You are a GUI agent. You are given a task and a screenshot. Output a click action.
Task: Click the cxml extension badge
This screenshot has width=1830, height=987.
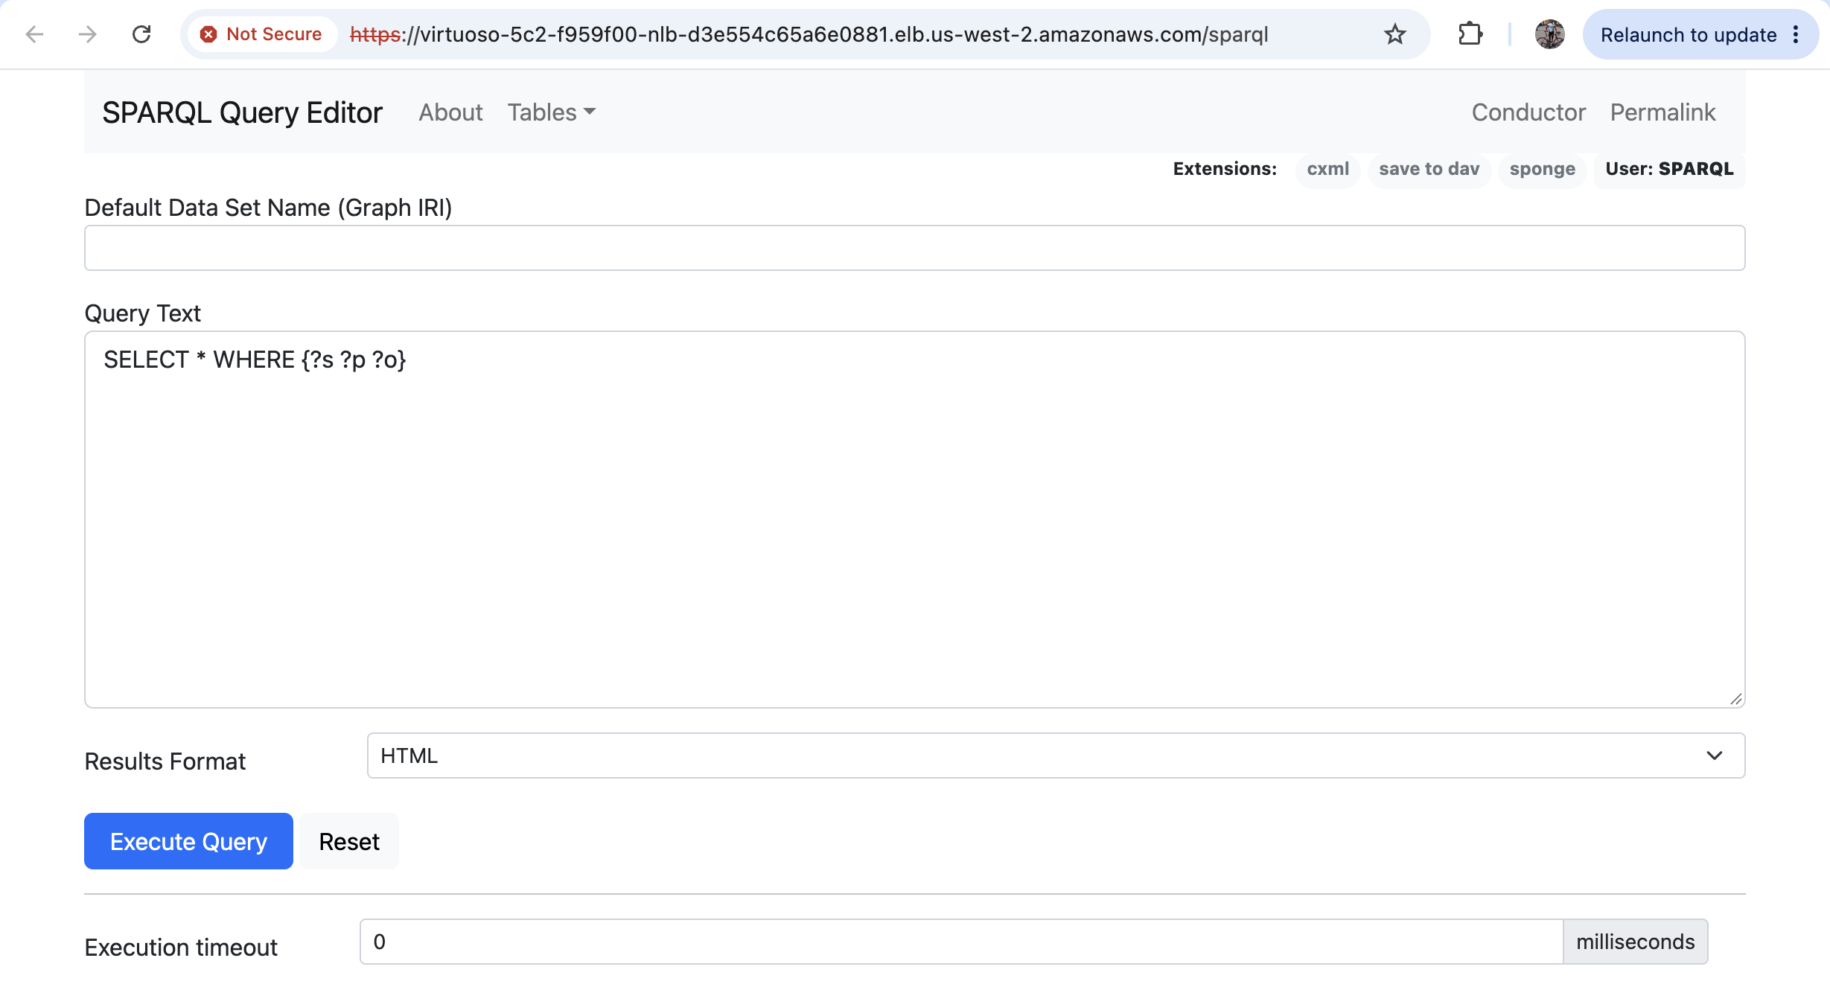(x=1327, y=169)
